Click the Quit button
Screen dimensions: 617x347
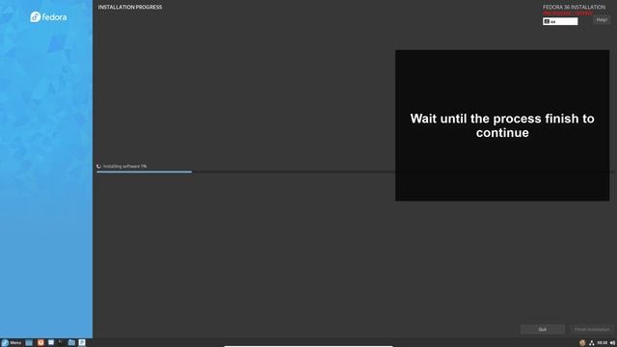[543, 330]
